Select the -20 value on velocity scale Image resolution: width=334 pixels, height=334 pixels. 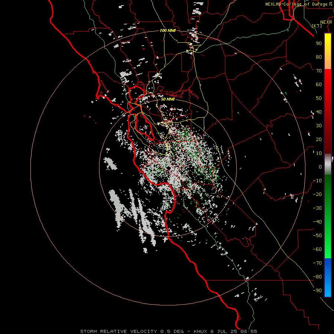317,194
